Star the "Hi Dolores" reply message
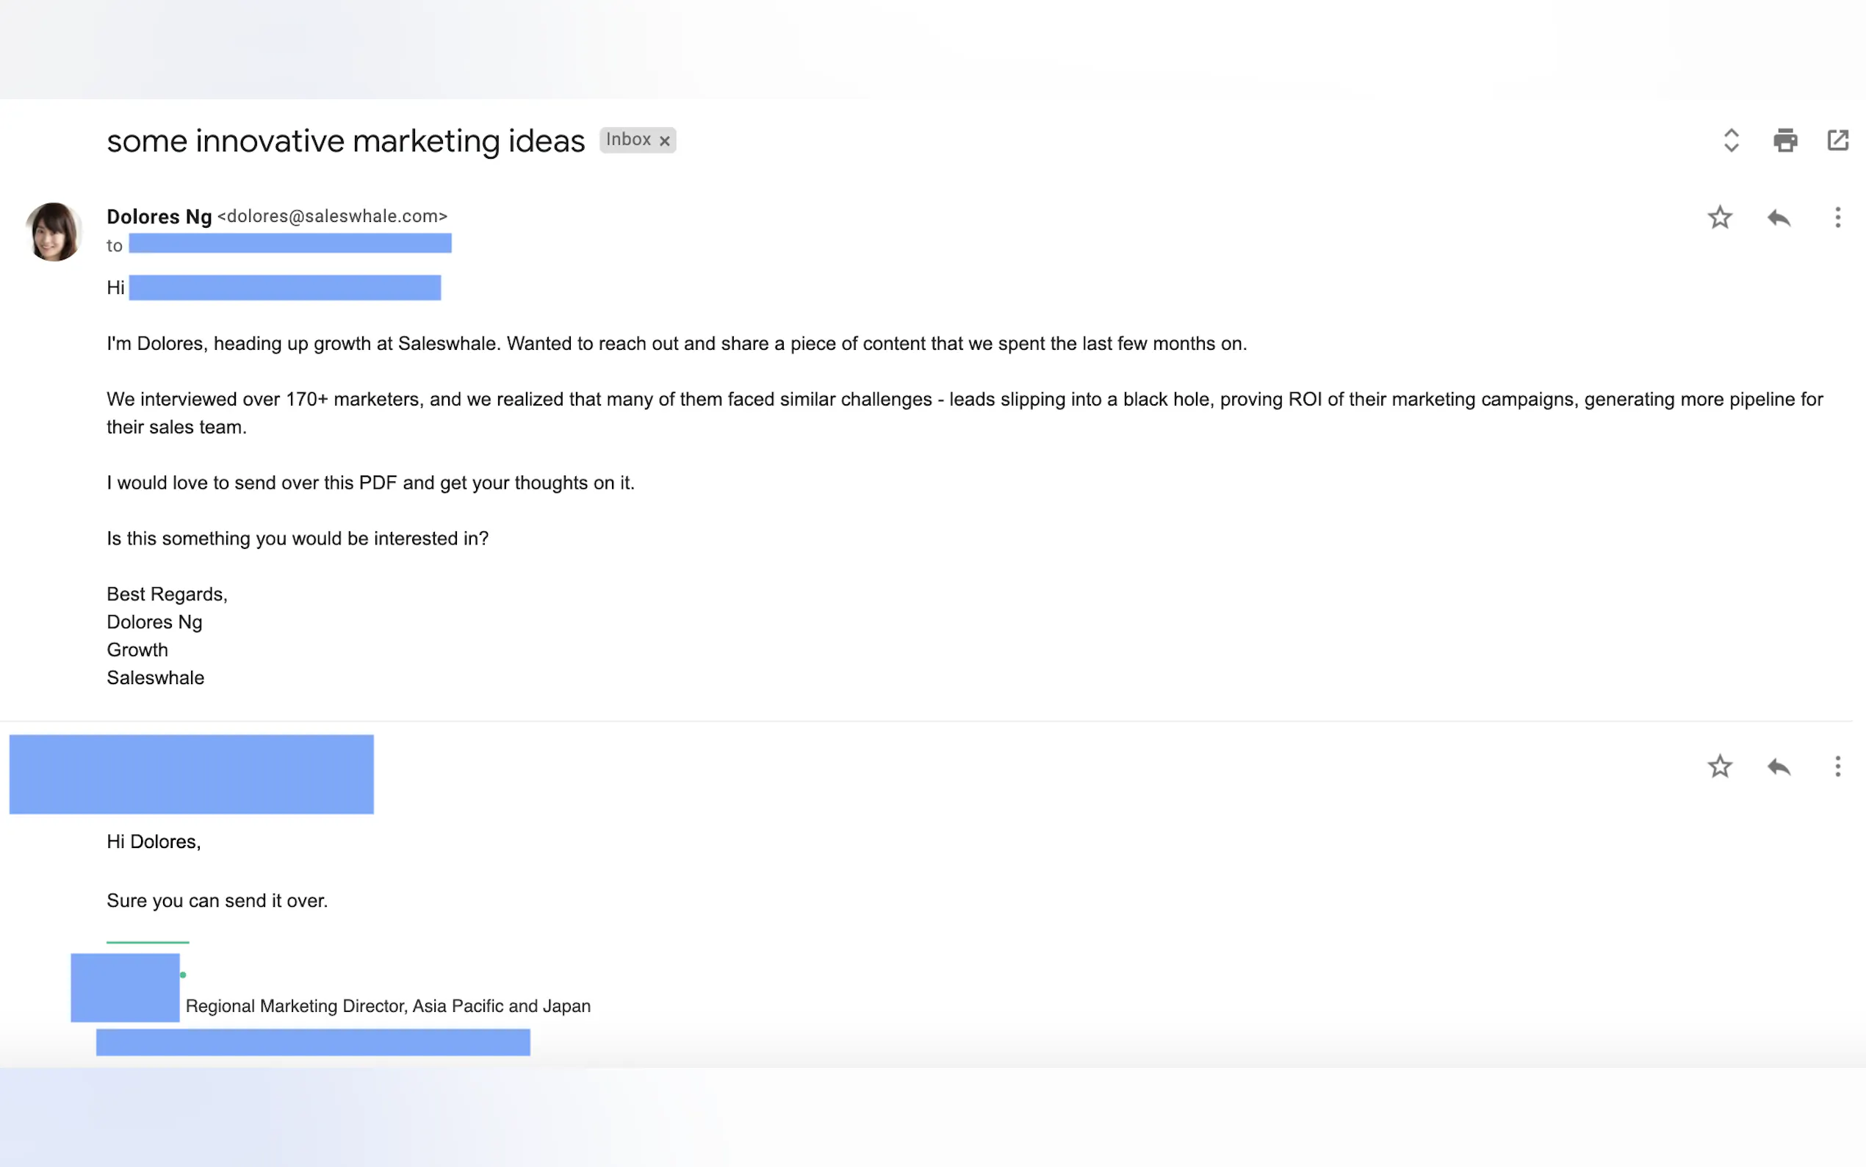Screen dimensions: 1866x1167 [x=1719, y=767]
